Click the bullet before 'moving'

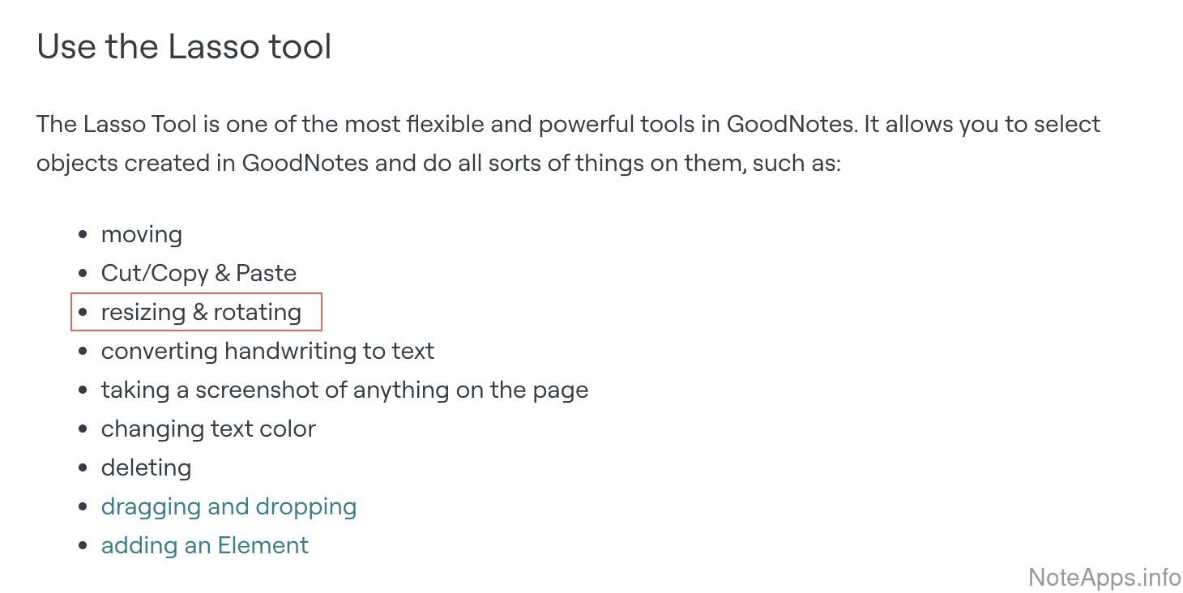point(83,236)
